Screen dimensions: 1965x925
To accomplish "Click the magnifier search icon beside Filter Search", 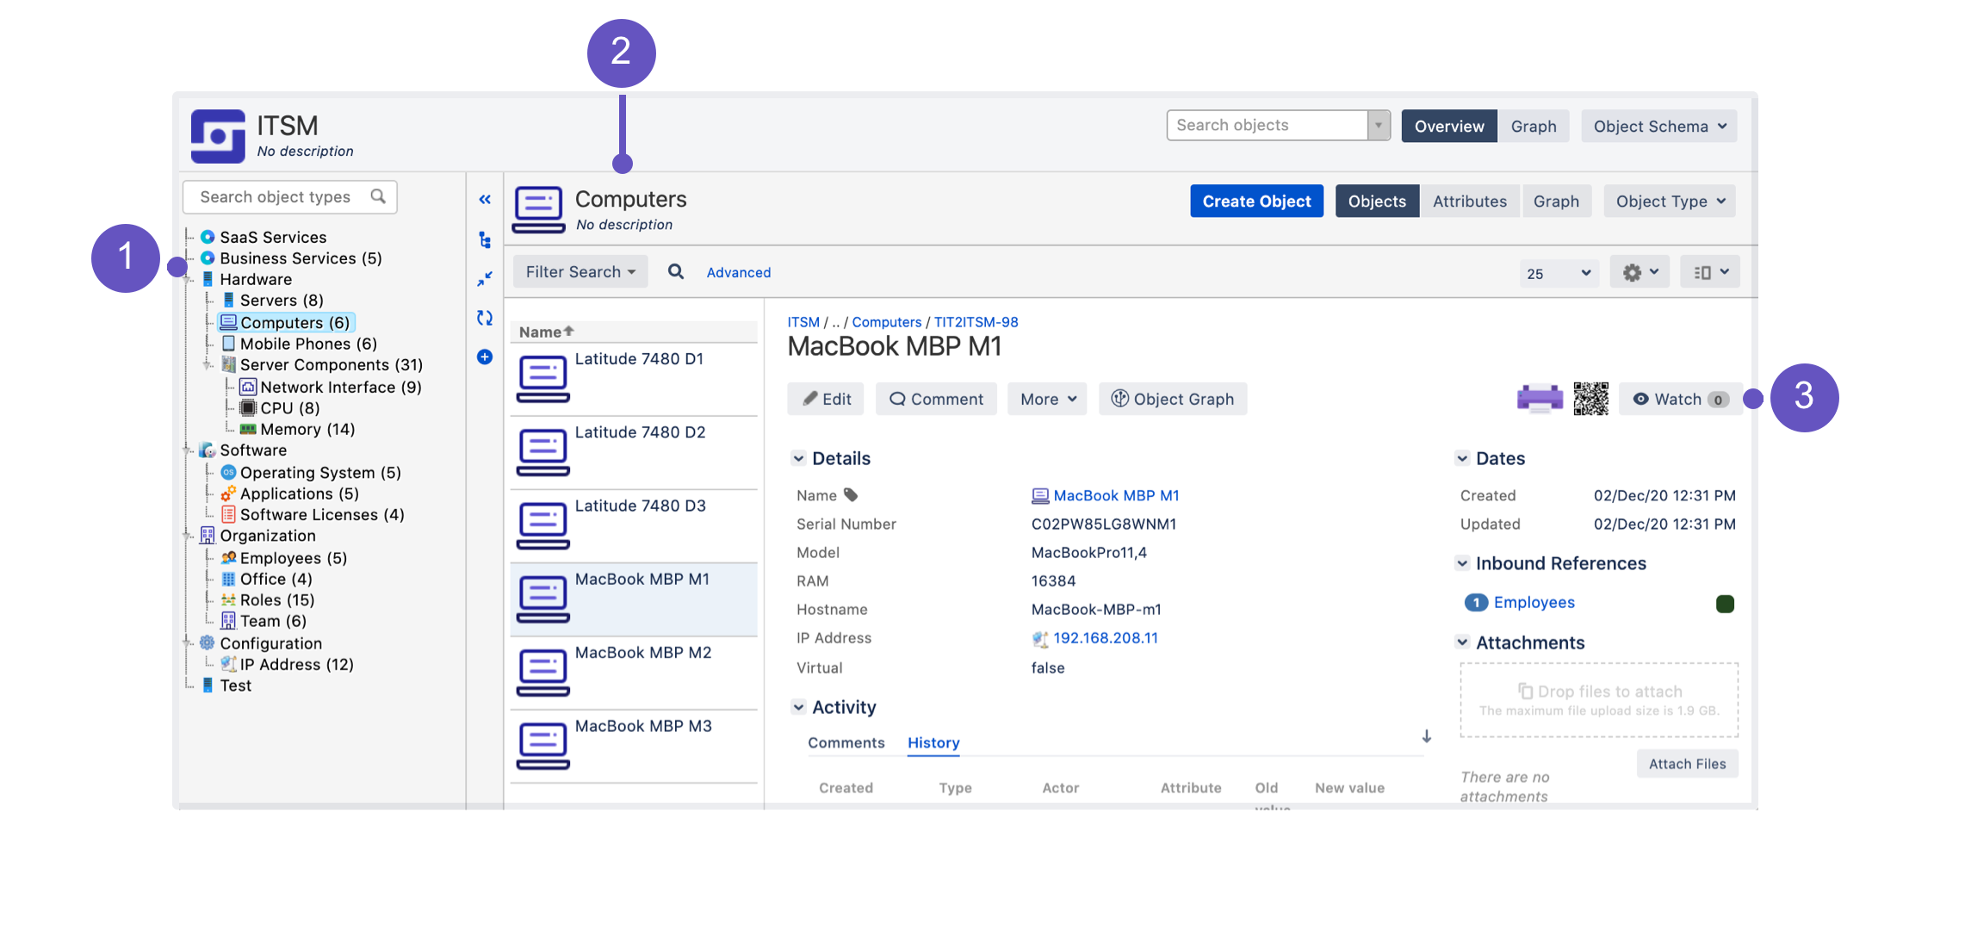I will pos(676,271).
